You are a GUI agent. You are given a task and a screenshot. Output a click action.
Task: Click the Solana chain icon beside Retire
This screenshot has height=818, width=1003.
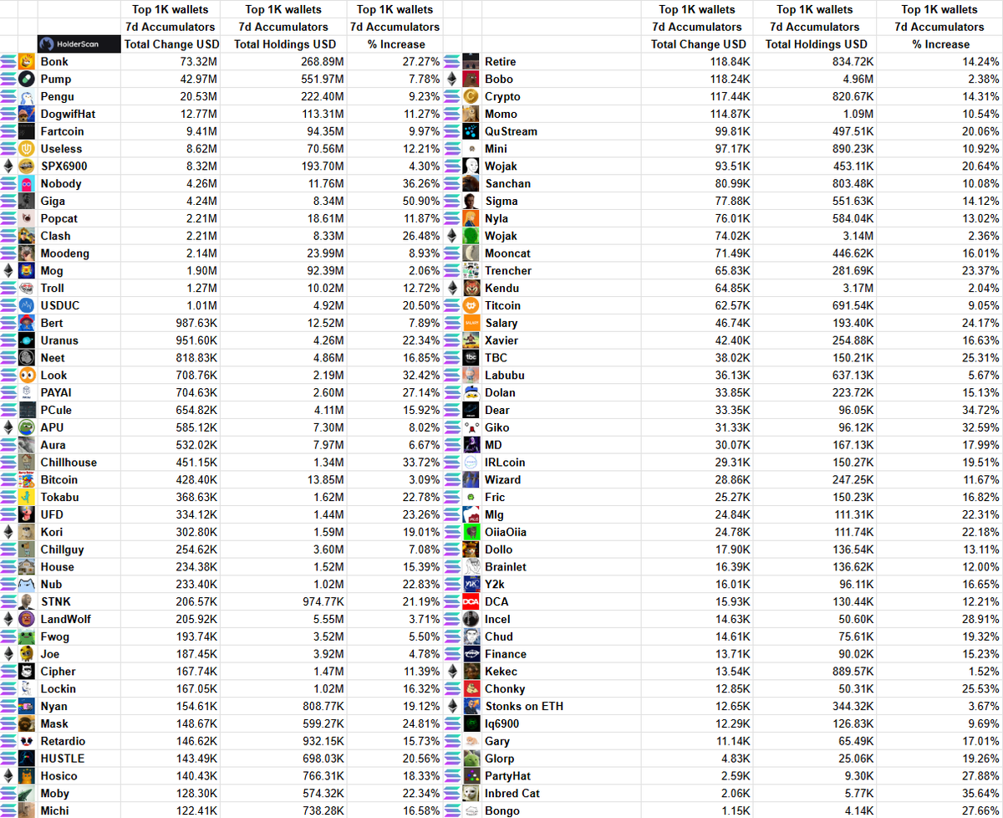tap(452, 62)
